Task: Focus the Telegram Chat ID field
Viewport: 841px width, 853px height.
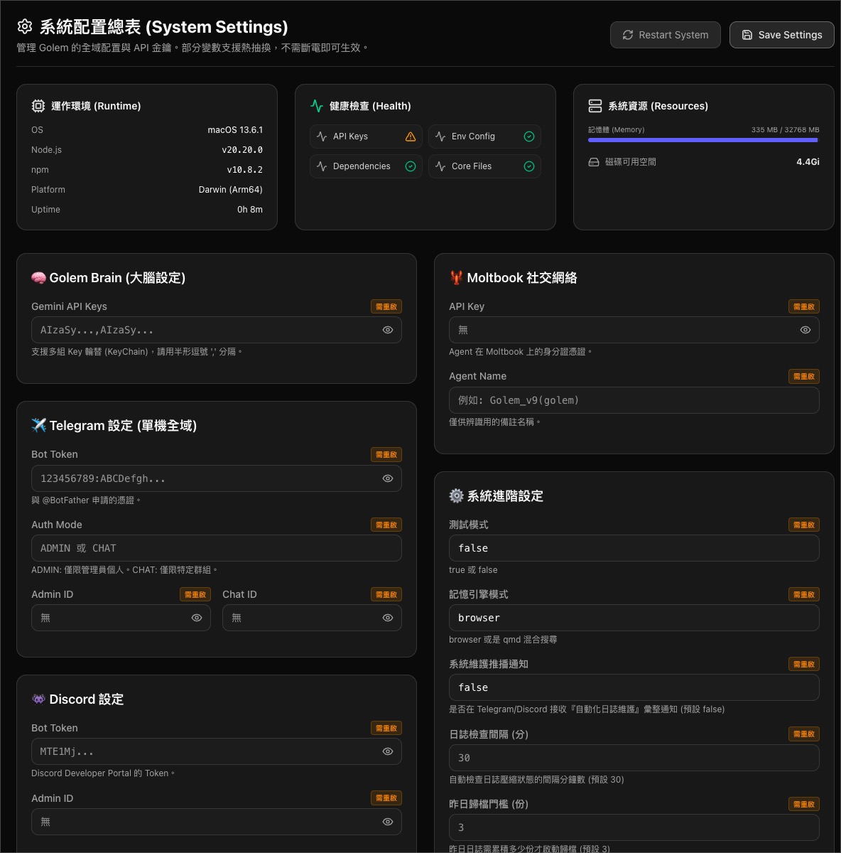Action: click(312, 618)
